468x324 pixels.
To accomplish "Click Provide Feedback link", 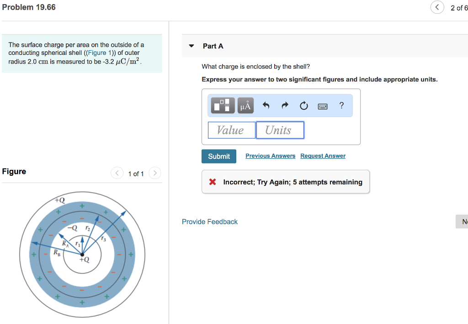I will 210,222.
